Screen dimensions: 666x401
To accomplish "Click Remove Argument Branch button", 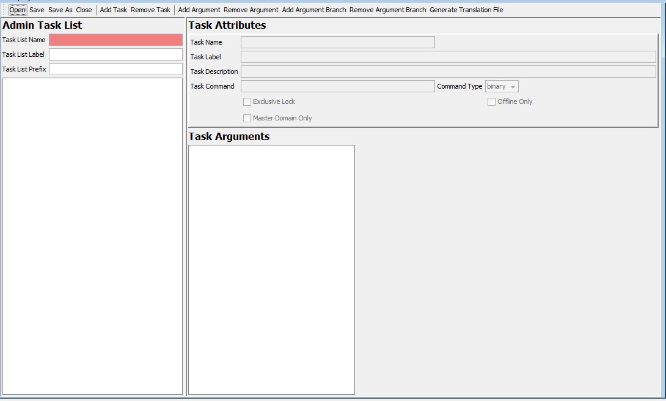I will [388, 10].
